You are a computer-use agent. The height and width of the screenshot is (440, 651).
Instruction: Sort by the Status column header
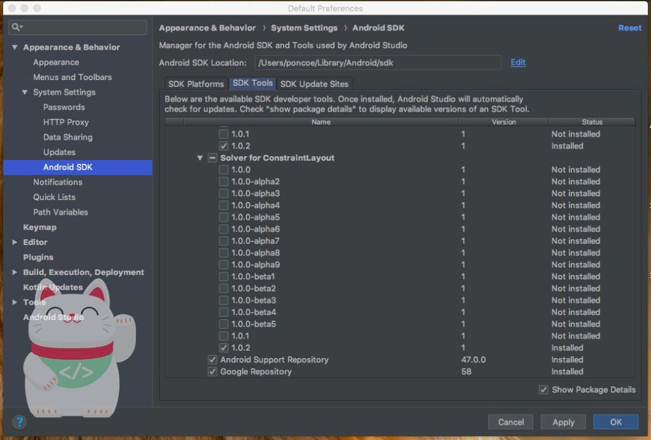coord(592,122)
